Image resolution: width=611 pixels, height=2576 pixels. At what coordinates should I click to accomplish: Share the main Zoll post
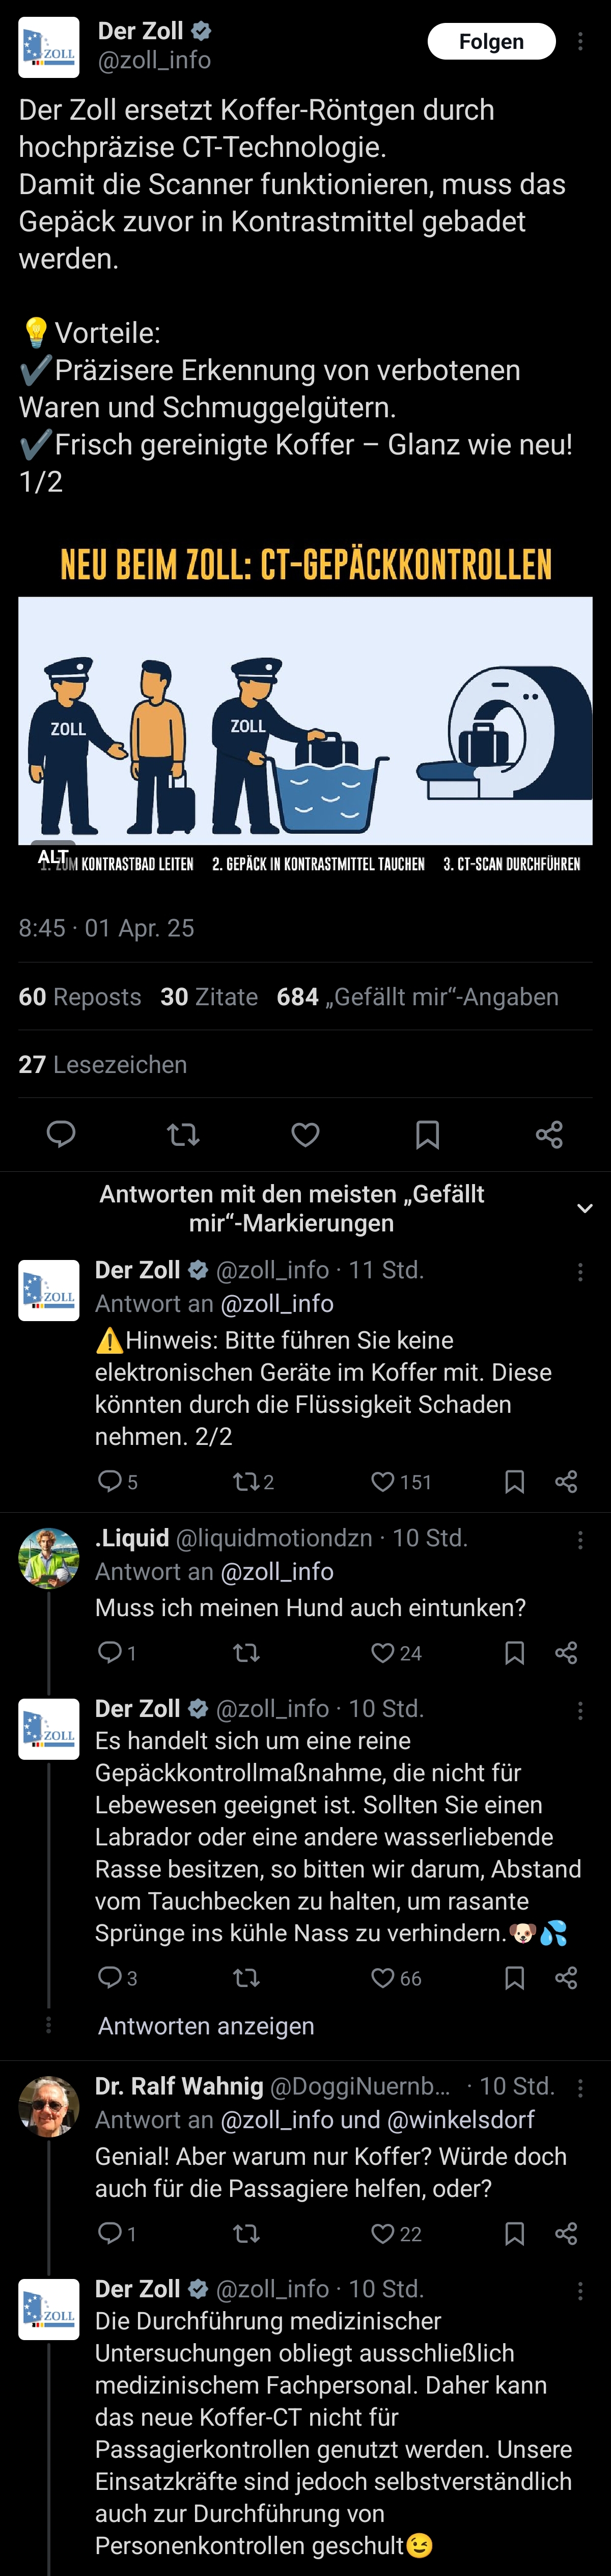[x=549, y=1133]
